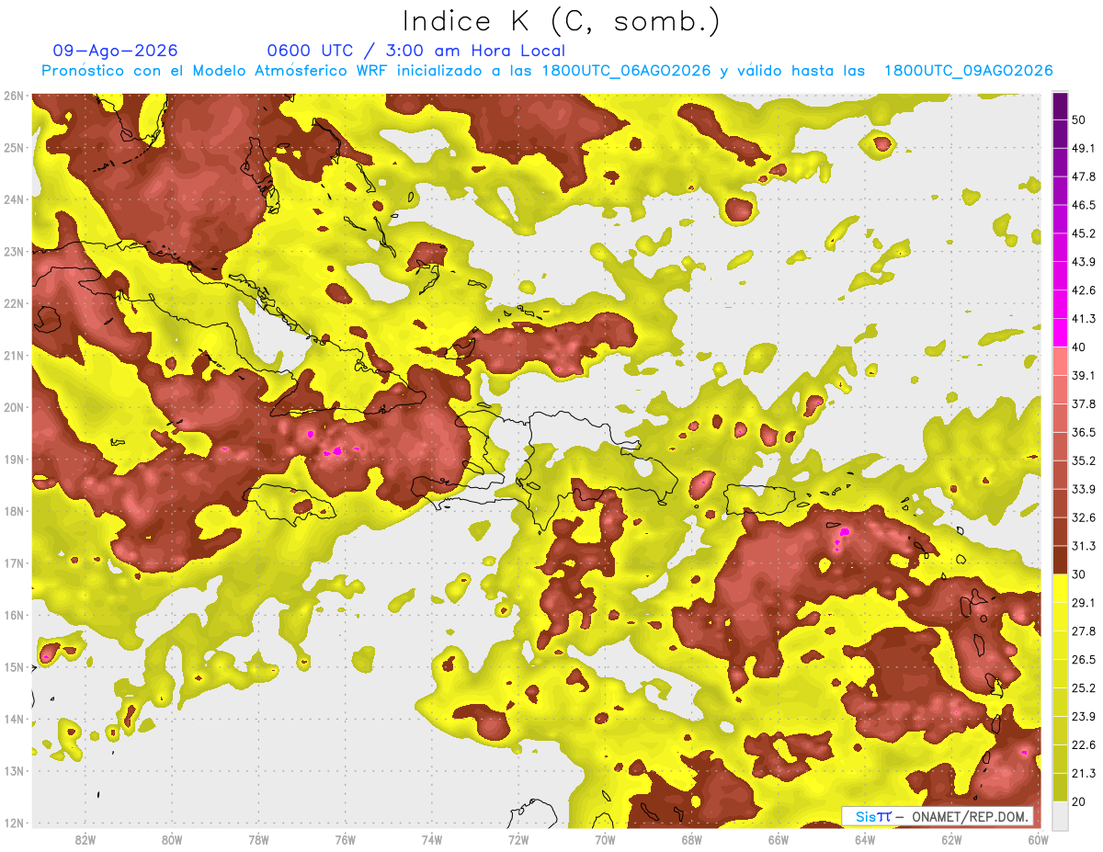Viewport: 1103px width, 852px height.
Task: Click the 26N latitude axis label
Action: point(14,96)
